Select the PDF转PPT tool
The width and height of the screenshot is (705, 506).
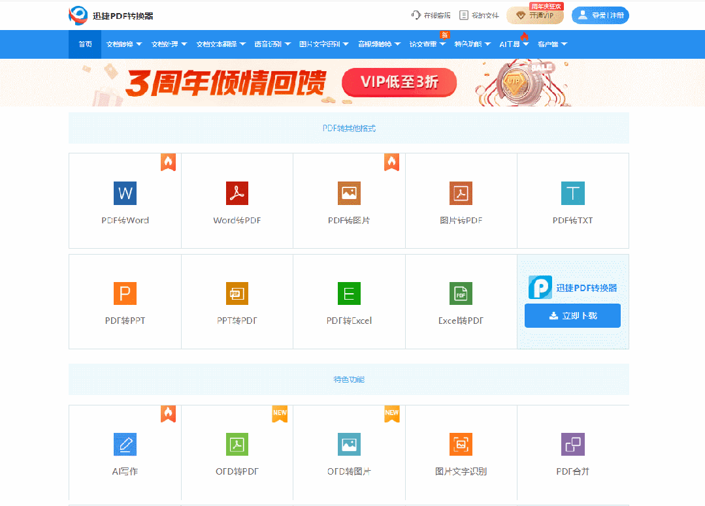(124, 301)
